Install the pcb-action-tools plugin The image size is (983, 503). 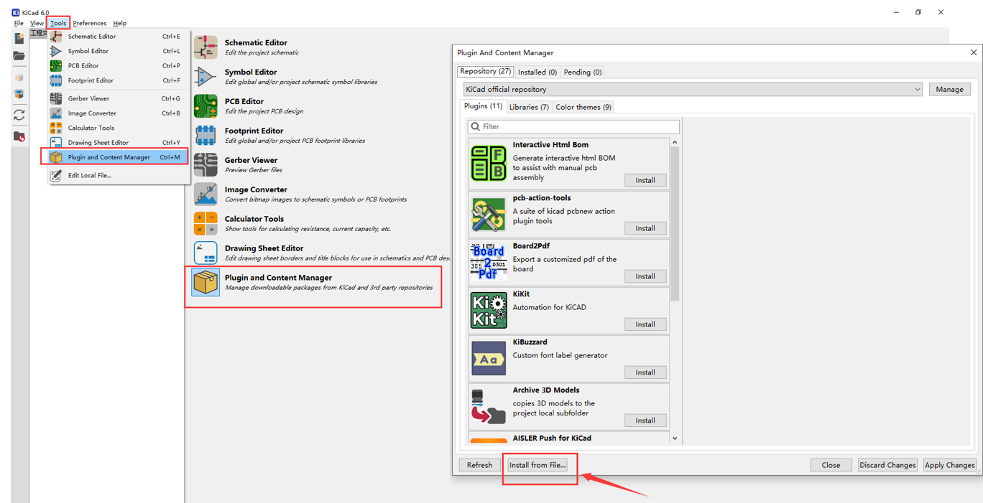coord(645,228)
